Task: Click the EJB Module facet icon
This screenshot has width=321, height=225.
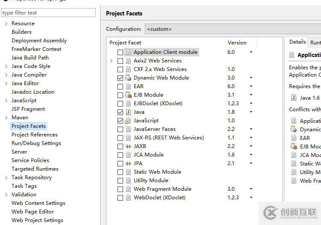Action: (128, 95)
